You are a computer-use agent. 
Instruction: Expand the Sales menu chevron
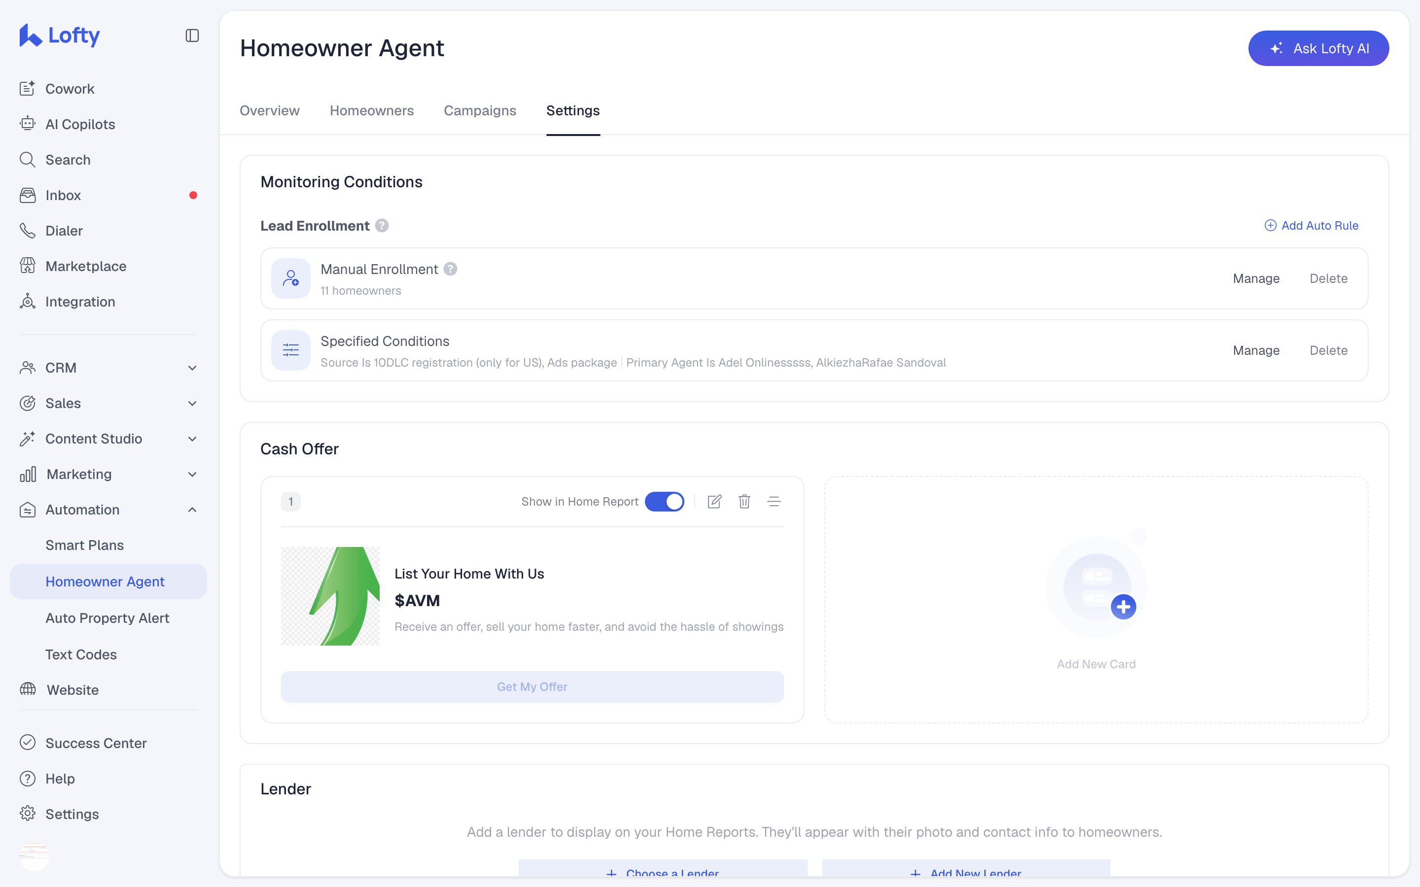click(x=192, y=403)
